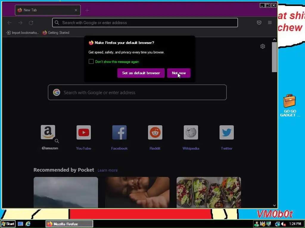305x228 pixels.
Task: Open a new tab with plus icon
Action: tap(87, 10)
